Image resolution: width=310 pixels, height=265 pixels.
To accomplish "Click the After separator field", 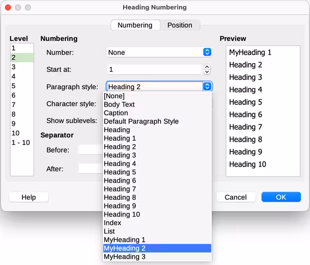I will tap(90, 169).
